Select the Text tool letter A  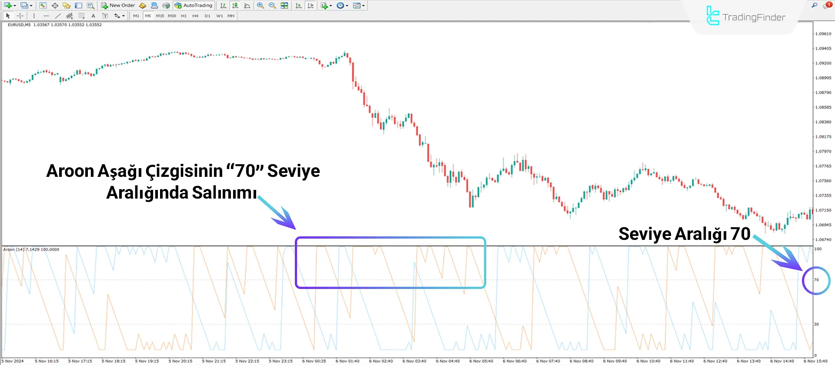[93, 16]
